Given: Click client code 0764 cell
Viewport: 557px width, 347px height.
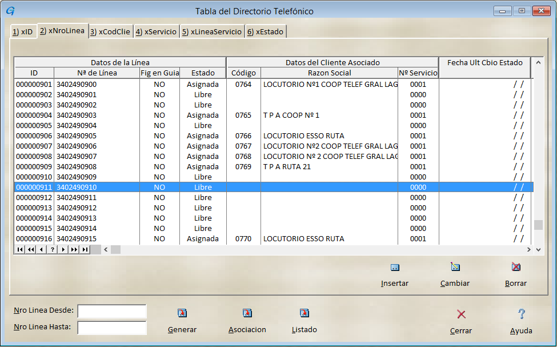Looking at the screenshot, I should [243, 85].
